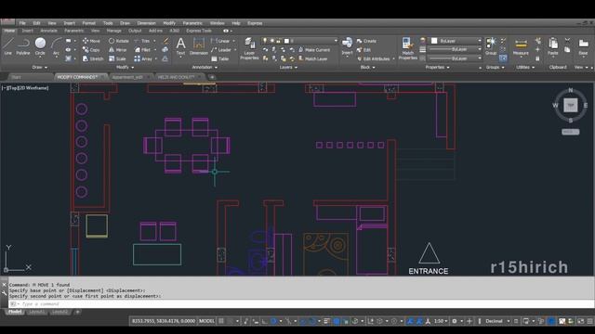
Task: Add a new drawing tab
Action: coord(212,77)
